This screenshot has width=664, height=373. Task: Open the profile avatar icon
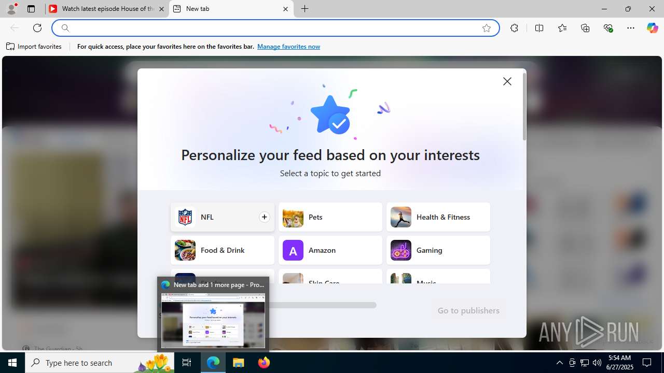[11, 9]
